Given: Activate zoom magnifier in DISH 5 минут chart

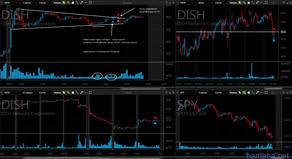Looking at the screenshot, I should (x=68, y=3).
